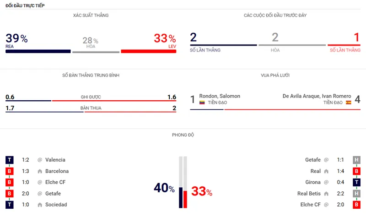Click the 40% form percentage on left
Image resolution: width=366 pixels, height=216 pixels.
point(164,188)
